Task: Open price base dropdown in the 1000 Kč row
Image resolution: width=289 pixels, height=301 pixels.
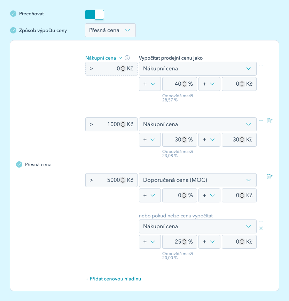Action: 198,124
